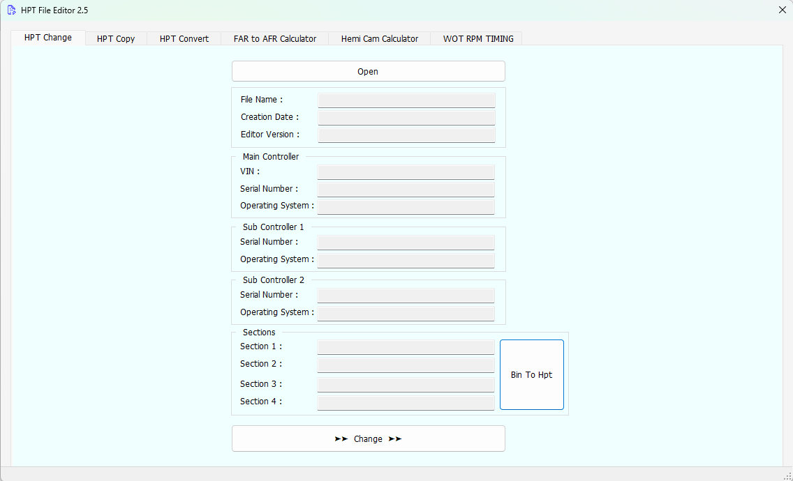Viewport: 793px width, 481px height.
Task: Open the HPT Convert tab
Action: (184, 39)
